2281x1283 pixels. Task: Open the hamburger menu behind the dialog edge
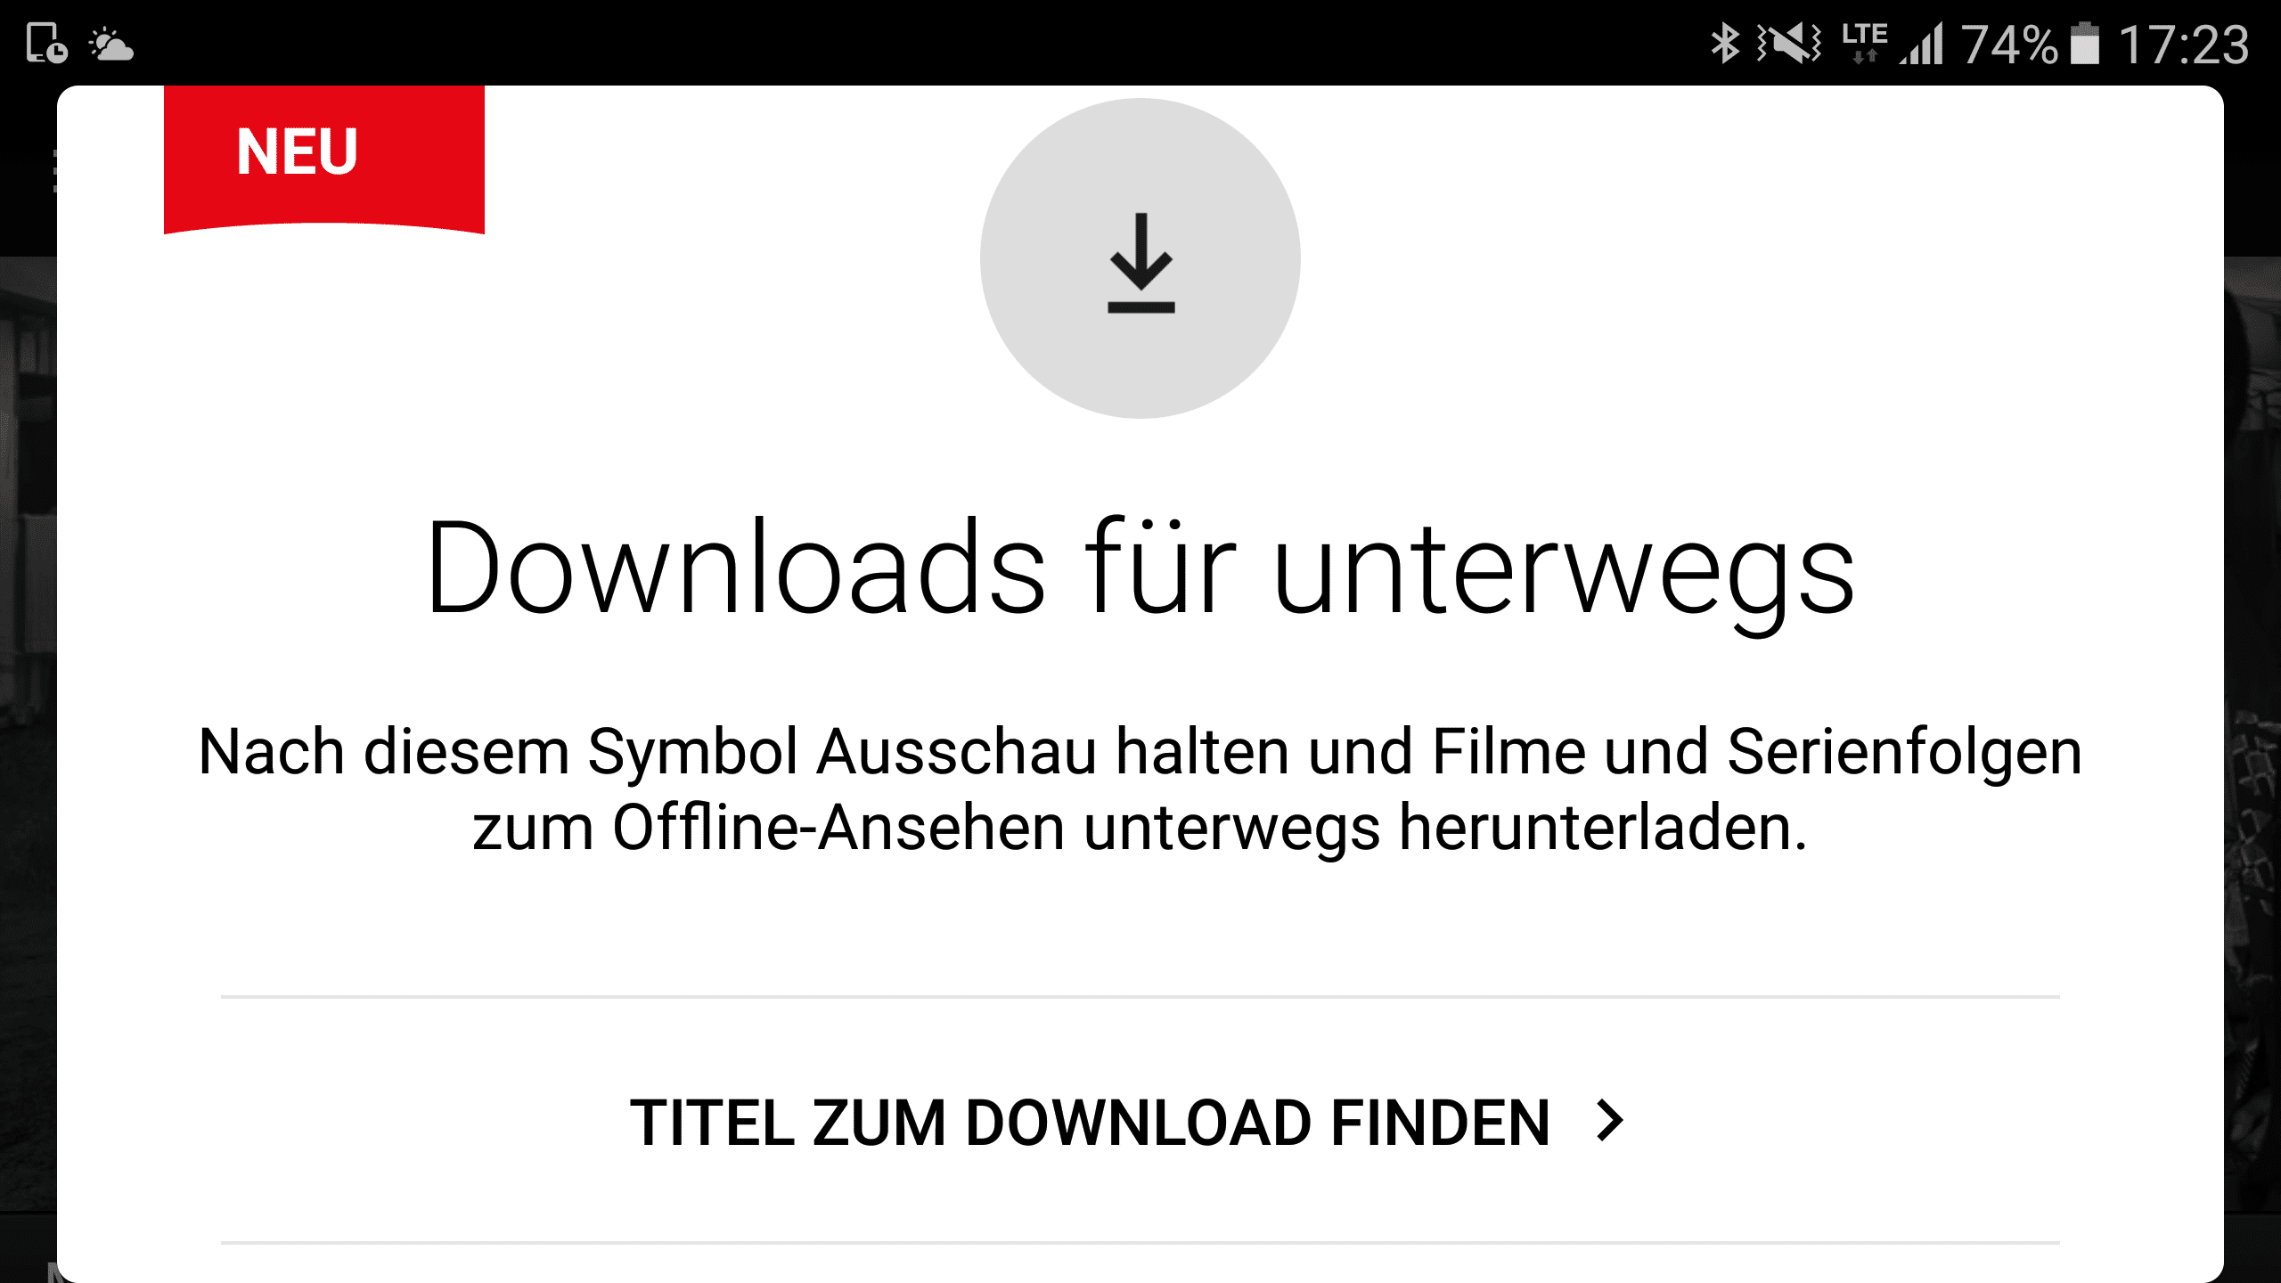54,171
